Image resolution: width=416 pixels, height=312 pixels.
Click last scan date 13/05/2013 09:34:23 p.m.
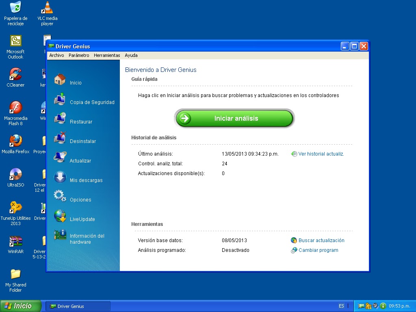pyautogui.click(x=250, y=154)
